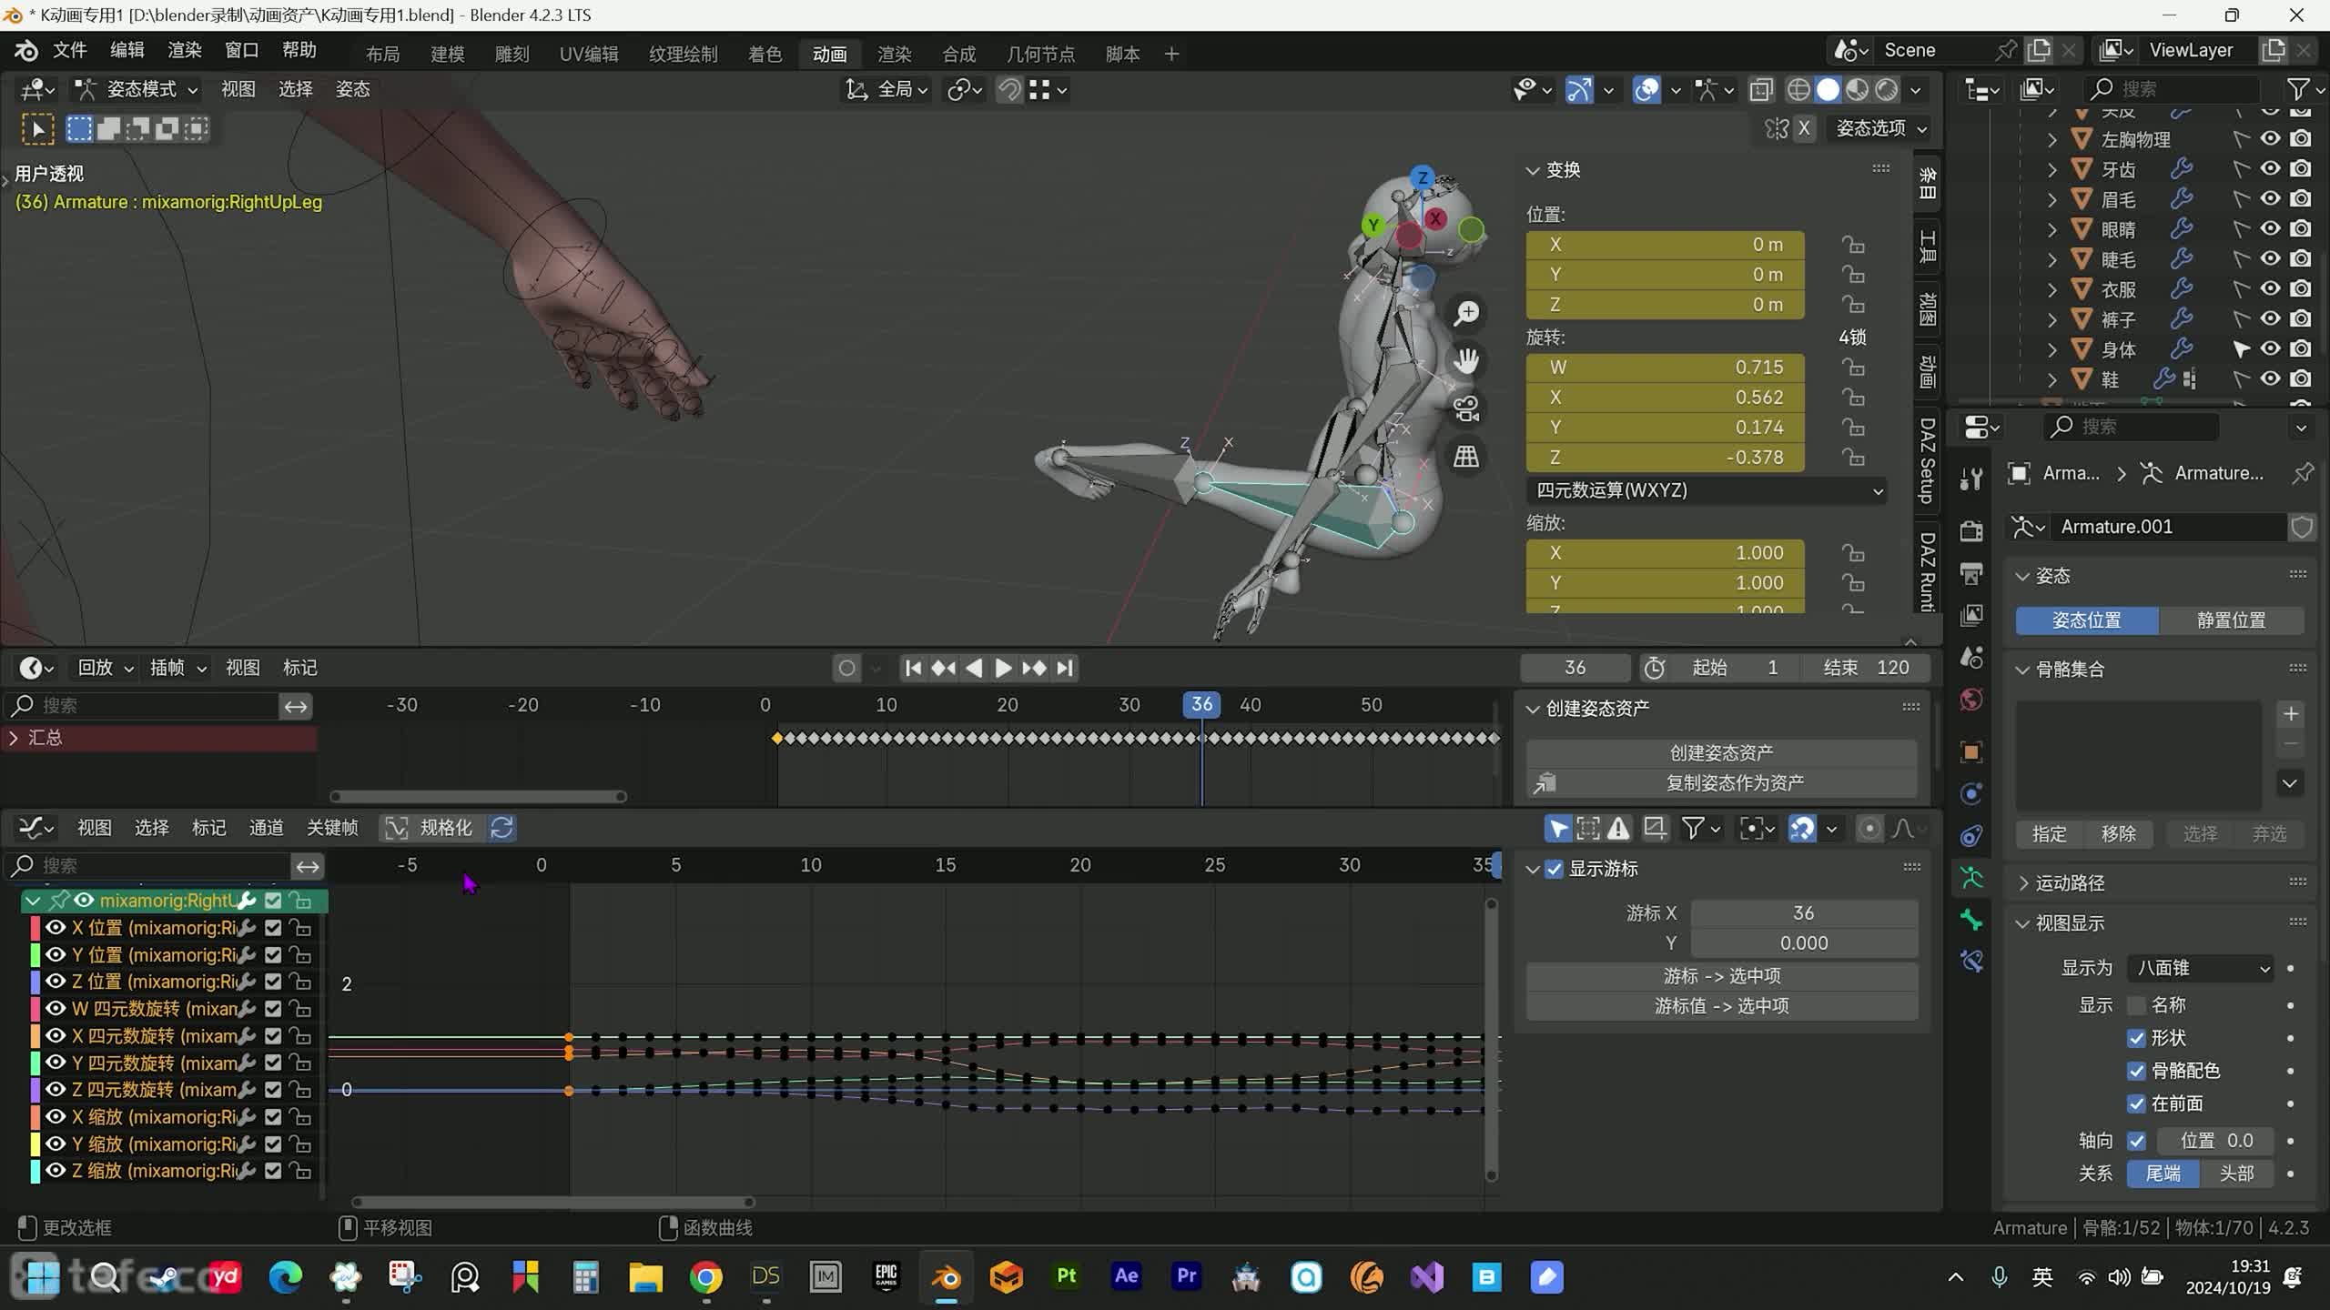Jump to first frame in timeline
Screen dimensions: 2330x1310
[x=913, y=668]
